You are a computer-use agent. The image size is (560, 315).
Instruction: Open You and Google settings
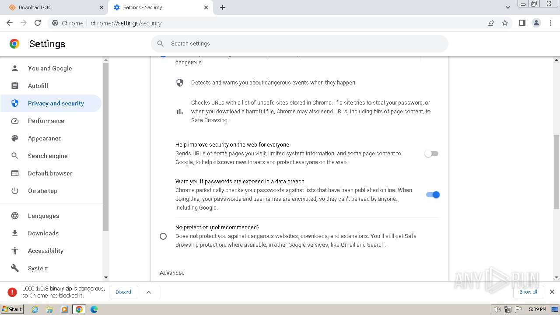coord(51,68)
